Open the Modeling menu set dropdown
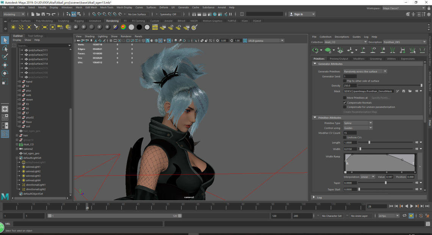Viewport: 432px width, 235px height. 14,14
